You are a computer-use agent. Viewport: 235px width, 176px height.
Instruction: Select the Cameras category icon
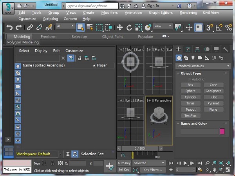tap(200, 58)
